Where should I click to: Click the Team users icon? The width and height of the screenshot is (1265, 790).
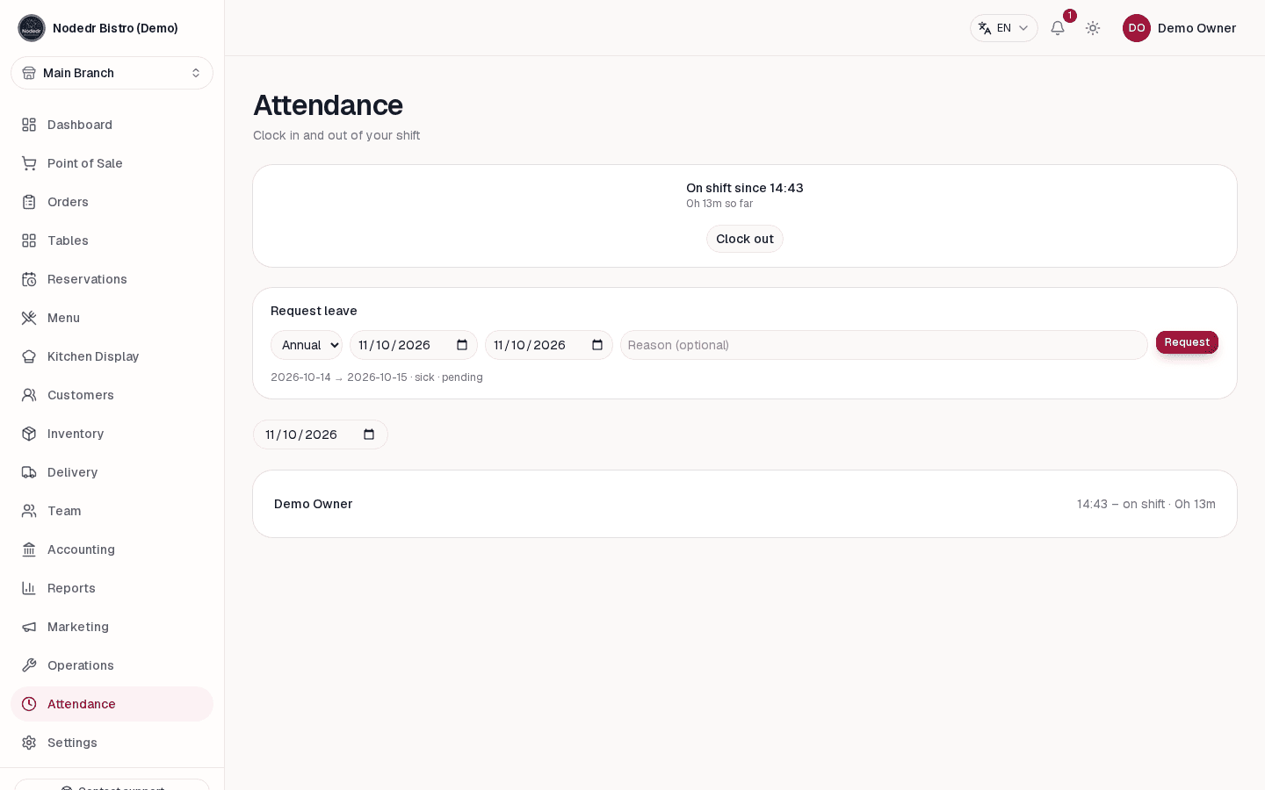tap(29, 511)
